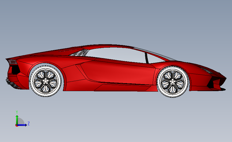Click the green Y axis arrow

pyautogui.click(x=17, y=120)
